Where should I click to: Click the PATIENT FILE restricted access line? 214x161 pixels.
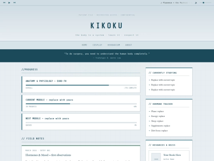[x=107, y=15]
